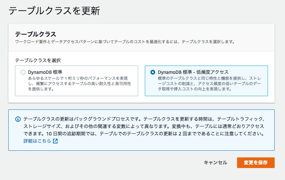This screenshot has height=180, width=285.
Task: Select the DynamoDB 標準 radio button
Action: click(23, 72)
